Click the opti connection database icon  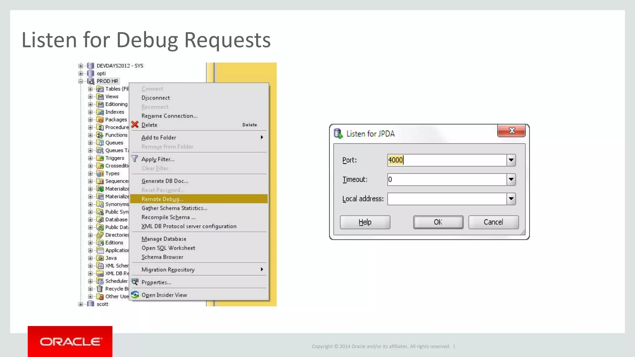coord(91,73)
